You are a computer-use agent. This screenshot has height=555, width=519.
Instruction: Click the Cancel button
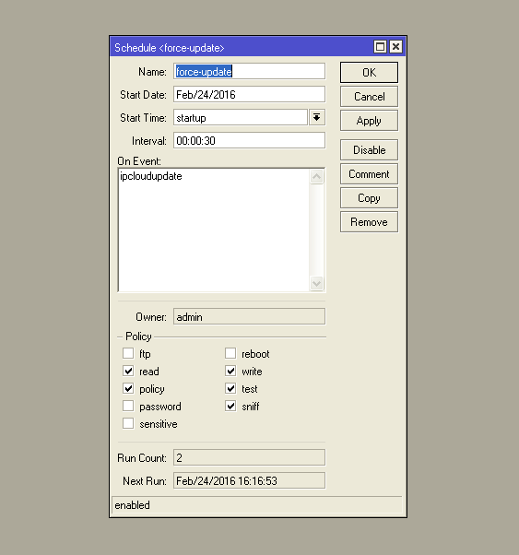pyautogui.click(x=369, y=96)
